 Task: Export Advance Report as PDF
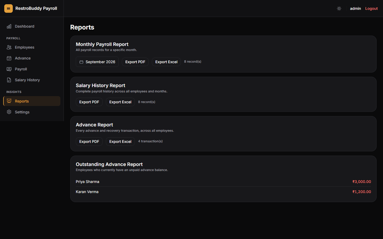click(89, 142)
